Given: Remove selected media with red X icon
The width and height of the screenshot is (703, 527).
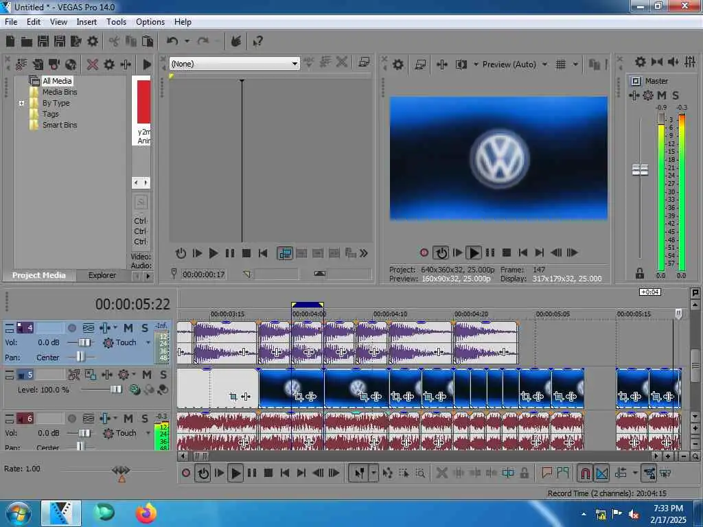Looking at the screenshot, I should [x=93, y=65].
